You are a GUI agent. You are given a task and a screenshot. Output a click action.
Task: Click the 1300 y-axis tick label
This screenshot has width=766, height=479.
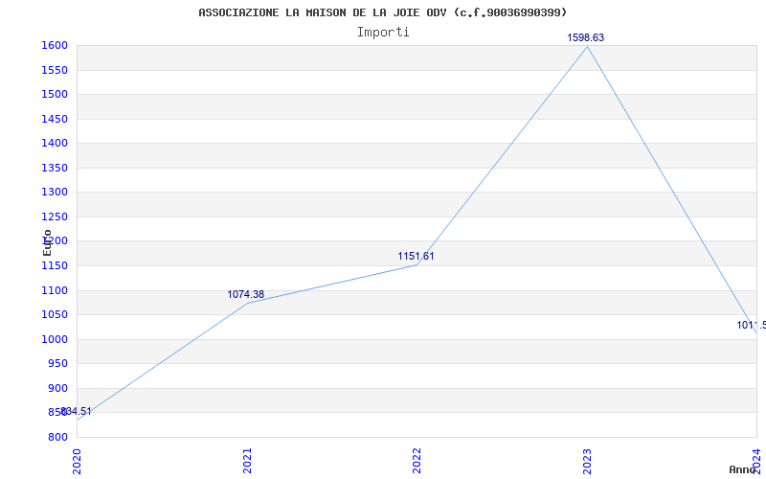(55, 193)
